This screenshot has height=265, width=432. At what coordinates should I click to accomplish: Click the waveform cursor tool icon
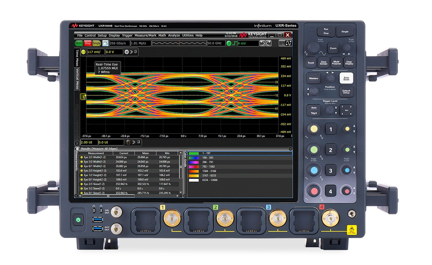pos(288,43)
